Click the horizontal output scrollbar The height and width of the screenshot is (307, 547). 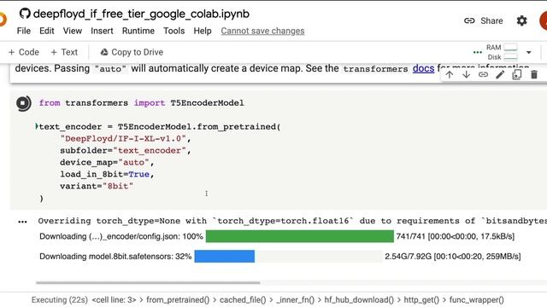148,282
